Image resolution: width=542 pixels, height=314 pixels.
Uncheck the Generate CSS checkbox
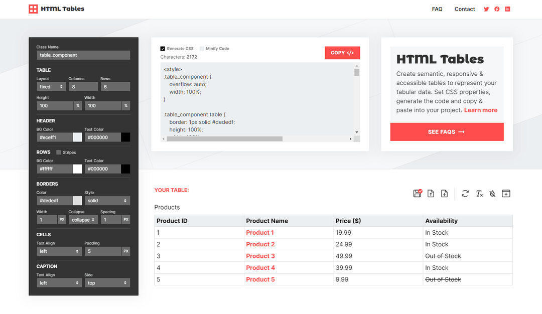pyautogui.click(x=163, y=48)
